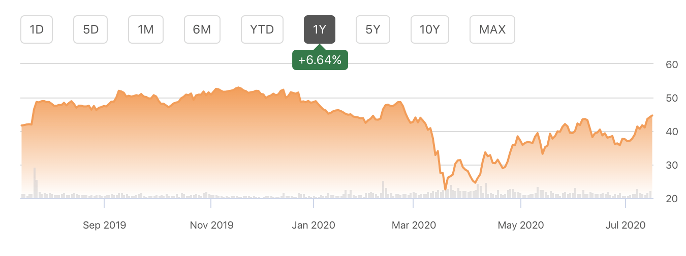This screenshot has width=686, height=256.
Task: Click the active 1Y range button
Action: click(x=320, y=29)
